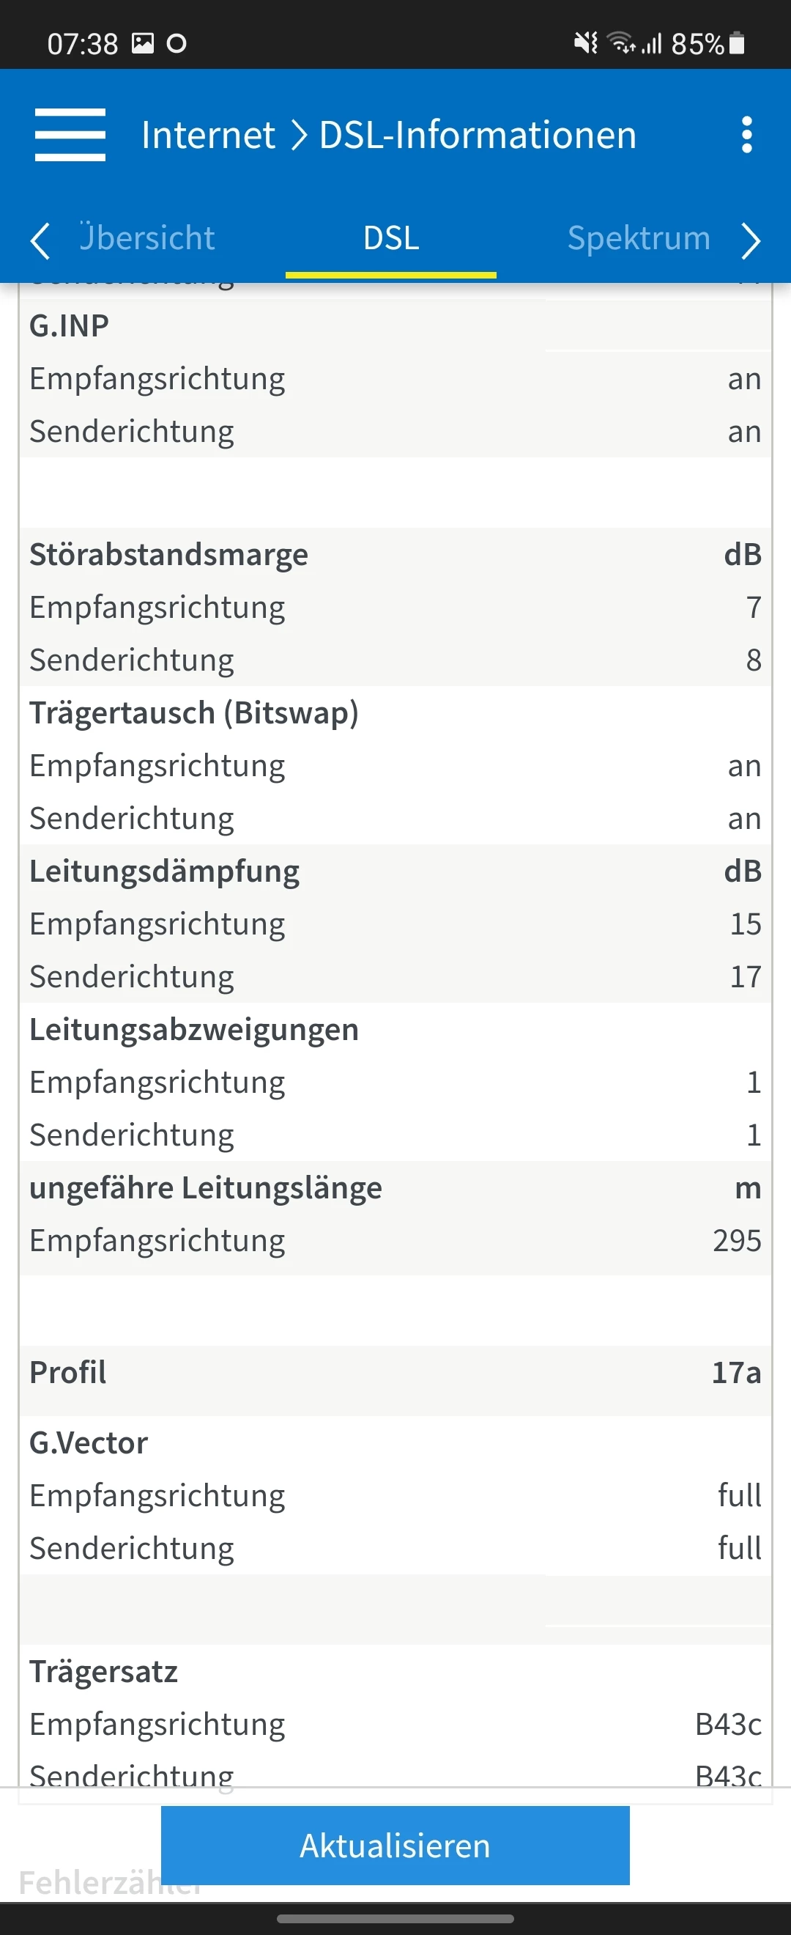Select the DSL tab
This screenshot has height=1935, width=791.
(x=391, y=238)
